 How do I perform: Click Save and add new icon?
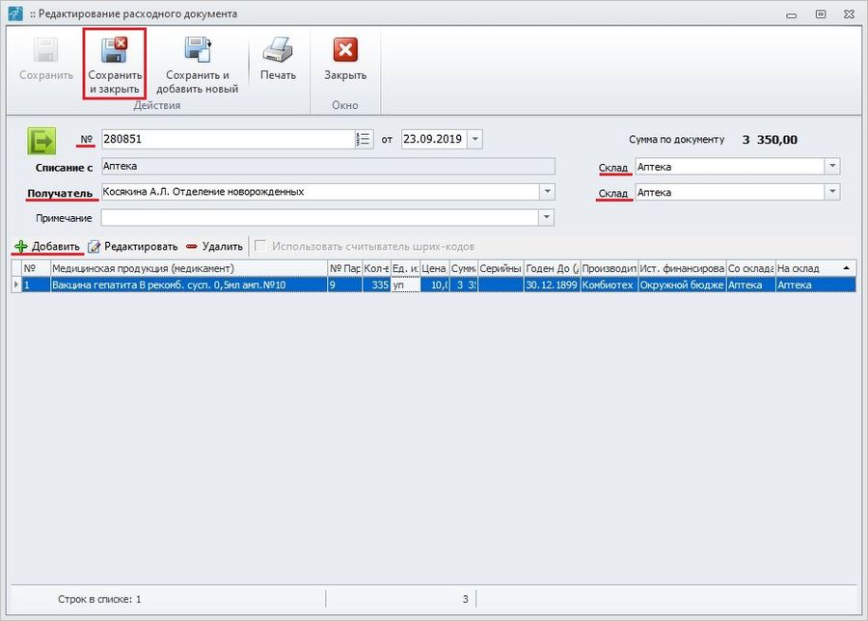coord(197,51)
